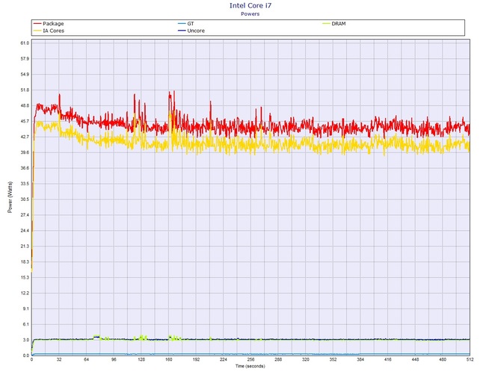Click the 128 x-axis time label
Image resolution: width=501 pixels, height=375 pixels.
pyautogui.click(x=141, y=359)
